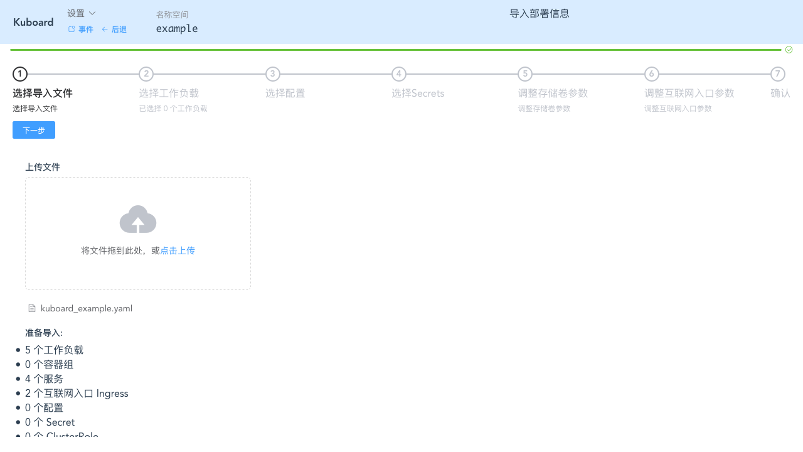Click the external-link icon beside 事件
The height and width of the screenshot is (452, 803).
(70, 29)
